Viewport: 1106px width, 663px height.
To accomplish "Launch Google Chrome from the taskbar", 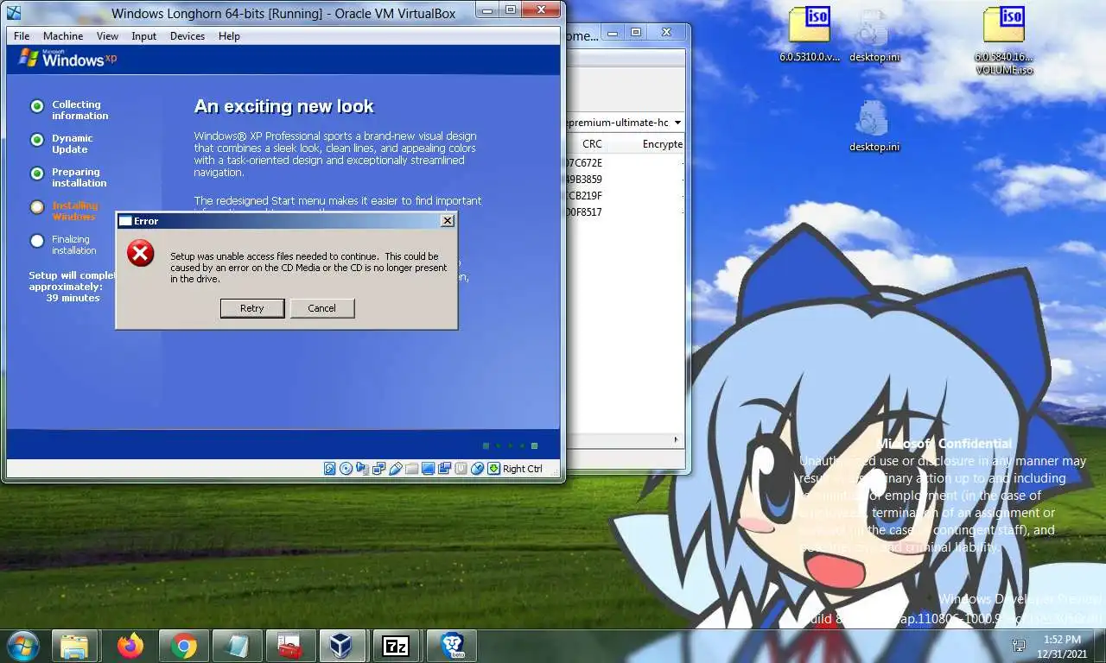I will pyautogui.click(x=183, y=646).
